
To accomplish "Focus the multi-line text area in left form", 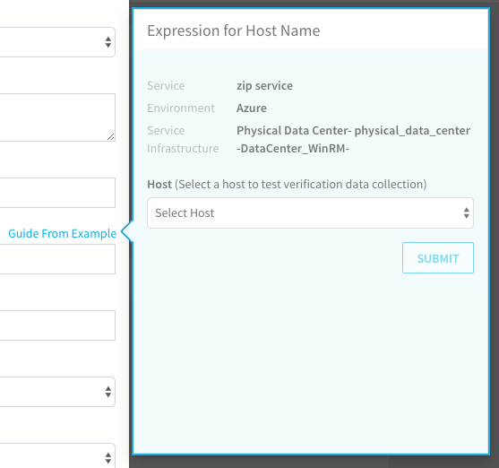I will click(57, 117).
